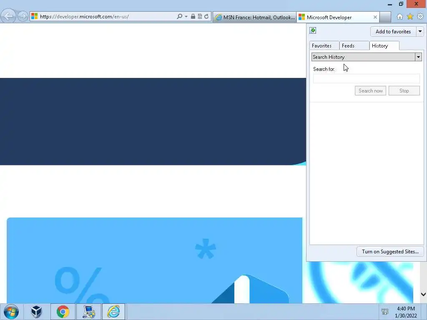427x320 pixels.
Task: Open a new blank tab
Action: pos(385,17)
